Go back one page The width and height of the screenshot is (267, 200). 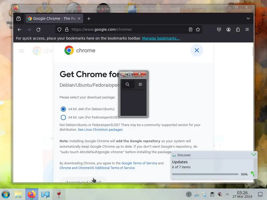20,30
